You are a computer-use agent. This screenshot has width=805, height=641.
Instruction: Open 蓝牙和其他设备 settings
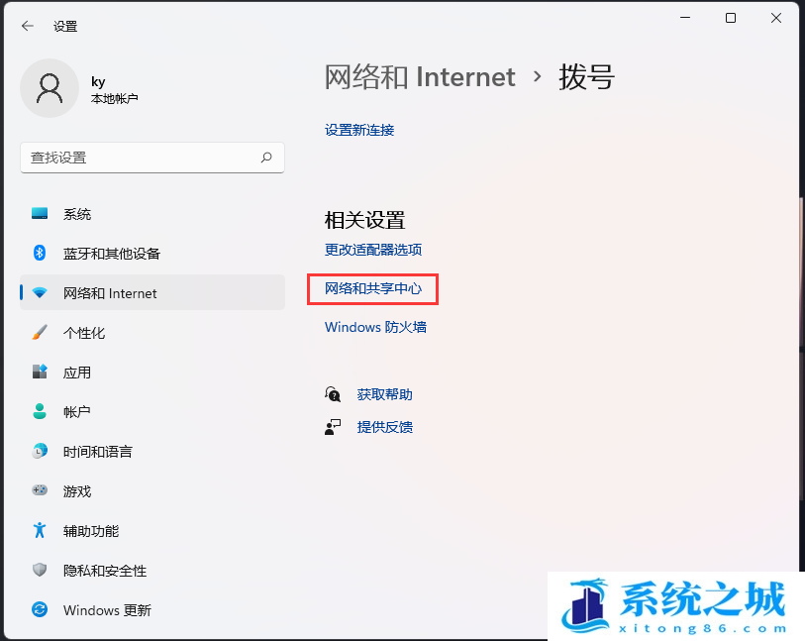151,254
